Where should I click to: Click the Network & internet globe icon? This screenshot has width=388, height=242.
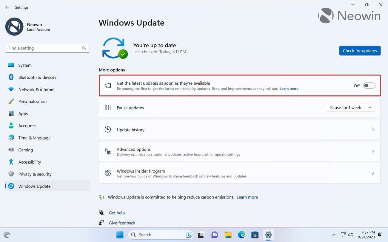click(x=11, y=89)
